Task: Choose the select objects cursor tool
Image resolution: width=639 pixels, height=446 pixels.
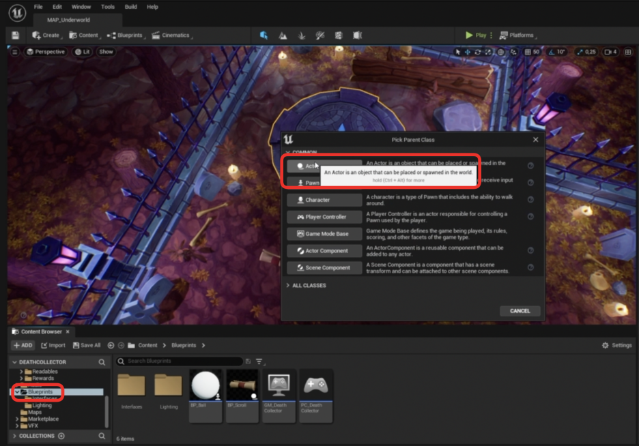Action: coord(457,52)
